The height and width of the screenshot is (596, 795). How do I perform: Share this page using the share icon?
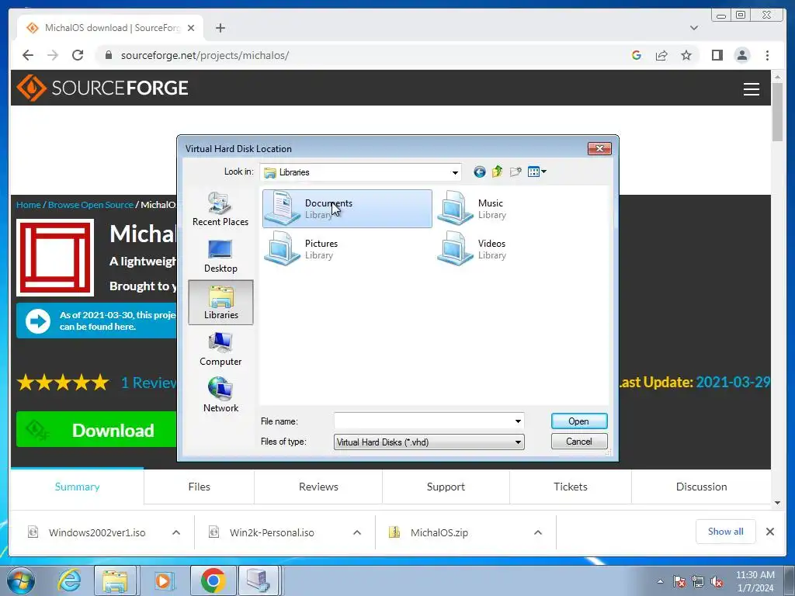pos(661,55)
